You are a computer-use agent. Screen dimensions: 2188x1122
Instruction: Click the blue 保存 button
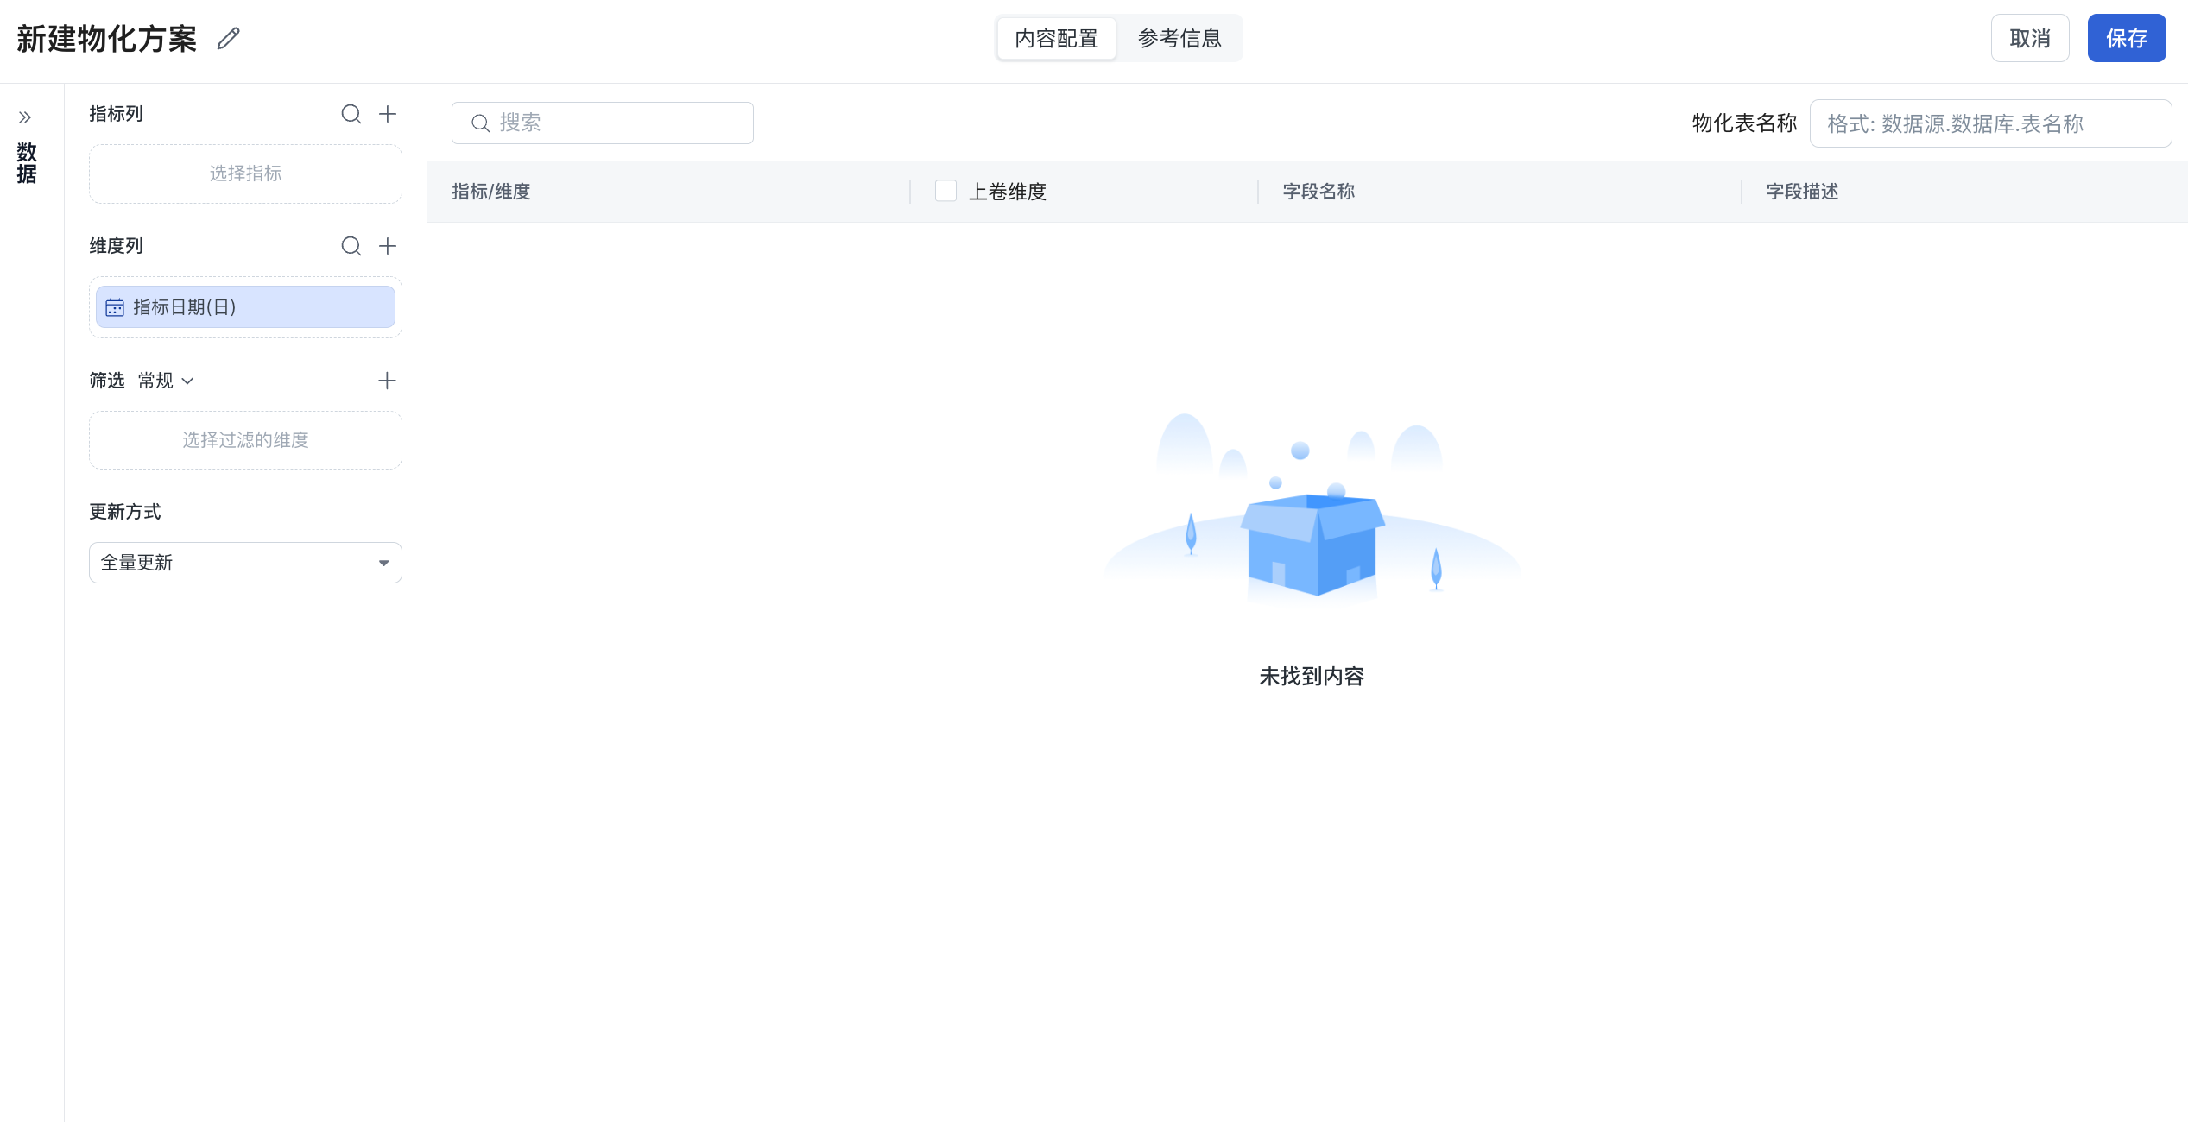pyautogui.click(x=2126, y=39)
